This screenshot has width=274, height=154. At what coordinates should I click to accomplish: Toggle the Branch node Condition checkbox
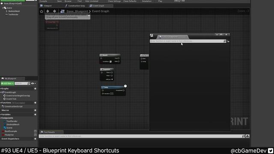(110, 62)
